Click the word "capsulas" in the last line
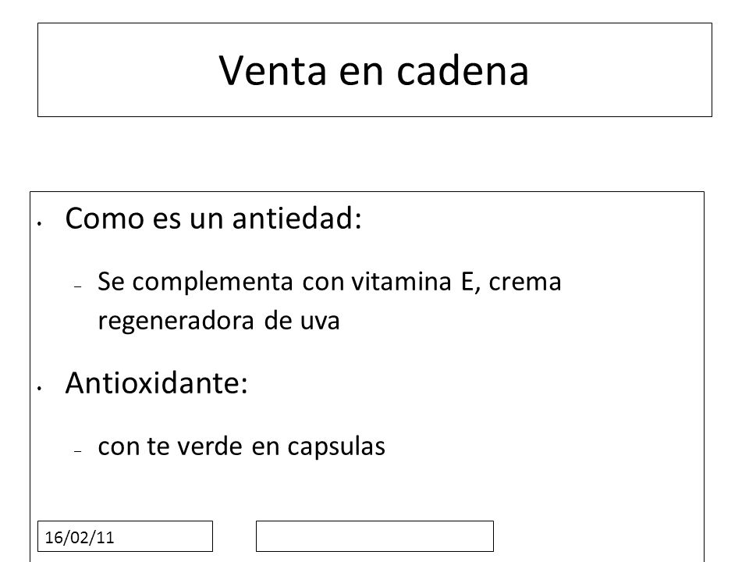The width and height of the screenshot is (749, 562). pyautogui.click(x=336, y=448)
